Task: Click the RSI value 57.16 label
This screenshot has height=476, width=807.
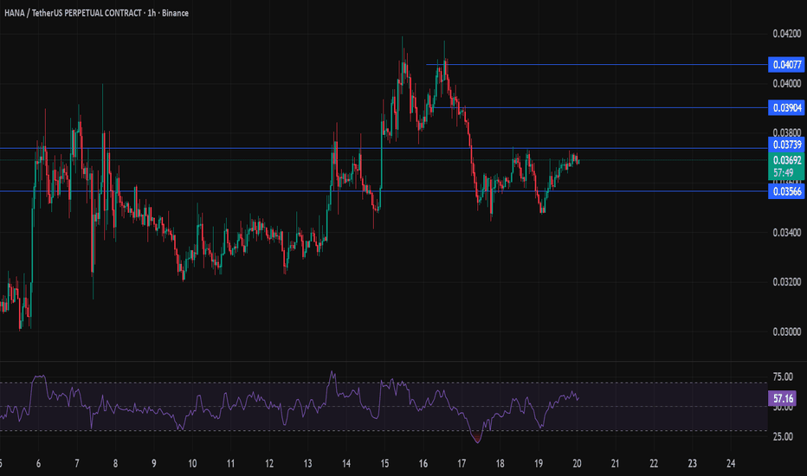Action: [782, 398]
